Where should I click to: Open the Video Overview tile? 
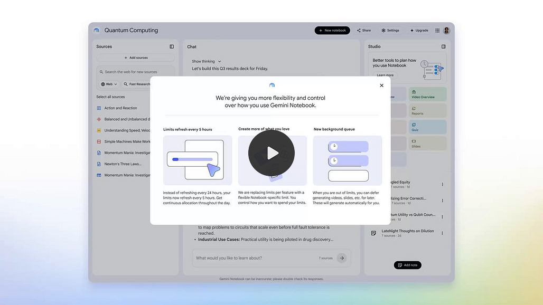[428, 94]
